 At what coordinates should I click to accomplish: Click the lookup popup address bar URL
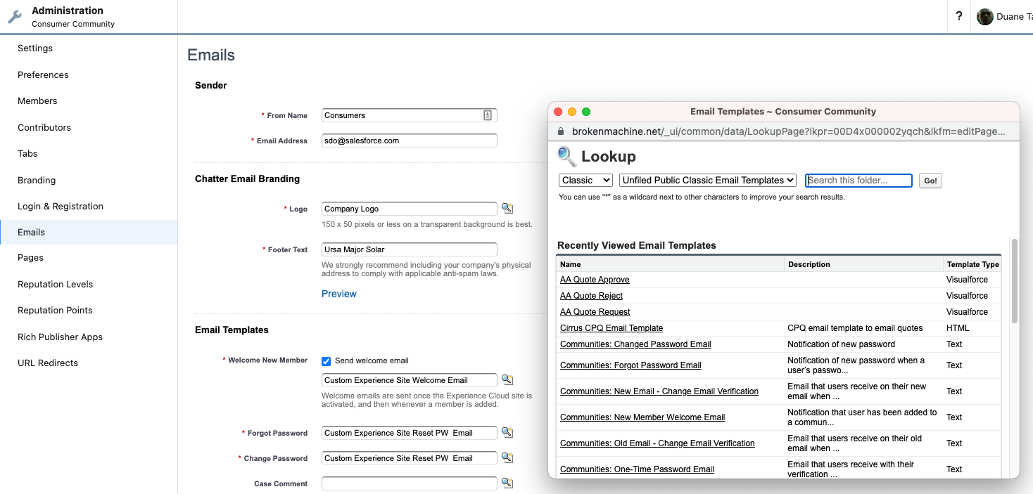click(788, 131)
